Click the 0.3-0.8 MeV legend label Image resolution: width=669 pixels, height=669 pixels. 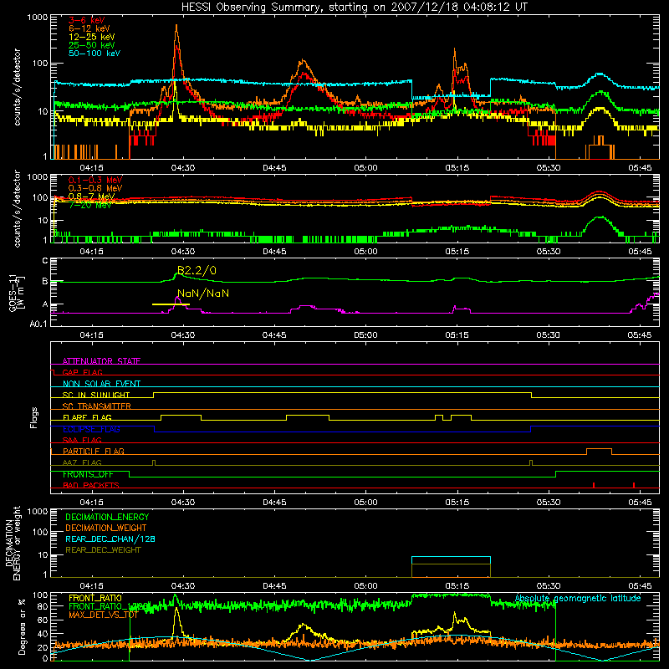pos(95,188)
